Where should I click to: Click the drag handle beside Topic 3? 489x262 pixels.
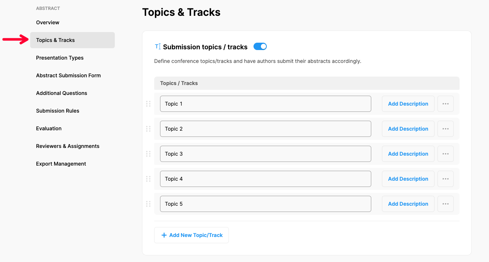pos(148,154)
